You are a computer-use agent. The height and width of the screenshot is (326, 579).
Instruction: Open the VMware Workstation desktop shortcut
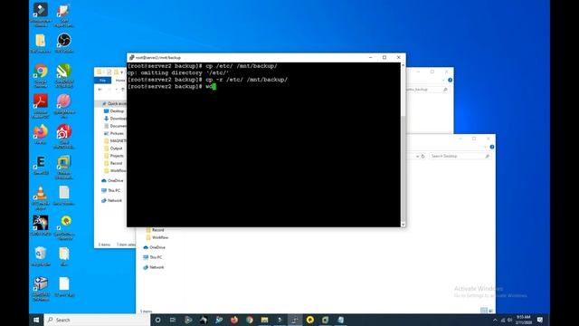(64, 167)
